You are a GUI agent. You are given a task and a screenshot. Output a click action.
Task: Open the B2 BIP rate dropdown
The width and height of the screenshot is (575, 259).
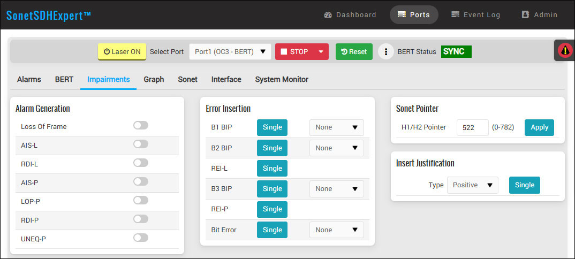pyautogui.click(x=337, y=148)
